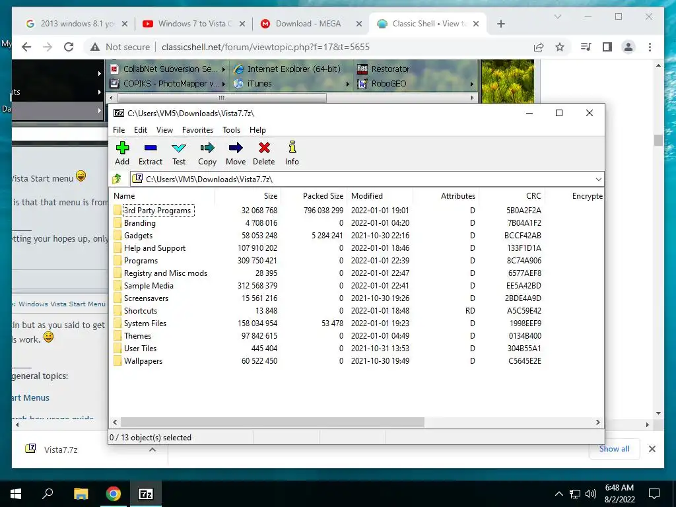The image size is (676, 507).
Task: Click the share page icon in Chrome
Action: tap(539, 47)
